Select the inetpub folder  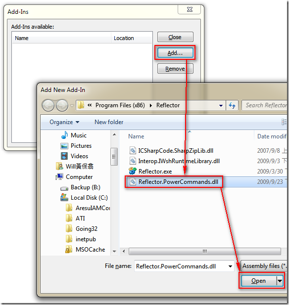[x=86, y=239]
